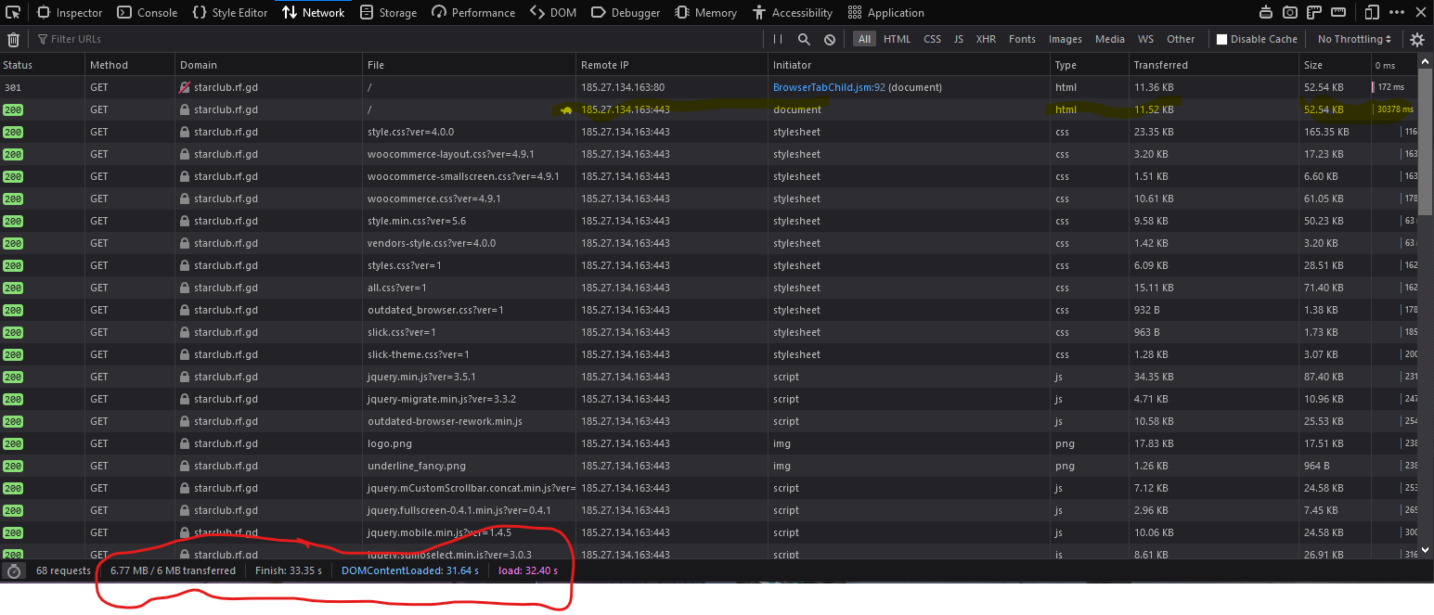Sort requests by Transferred column header

(1160, 65)
